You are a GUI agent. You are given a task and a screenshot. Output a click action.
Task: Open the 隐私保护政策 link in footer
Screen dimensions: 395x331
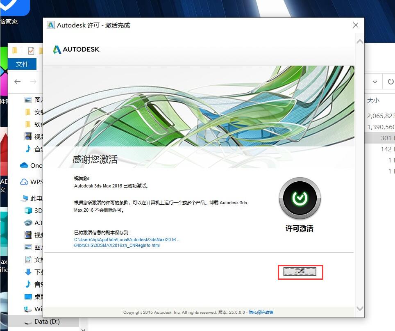pyautogui.click(x=261, y=313)
